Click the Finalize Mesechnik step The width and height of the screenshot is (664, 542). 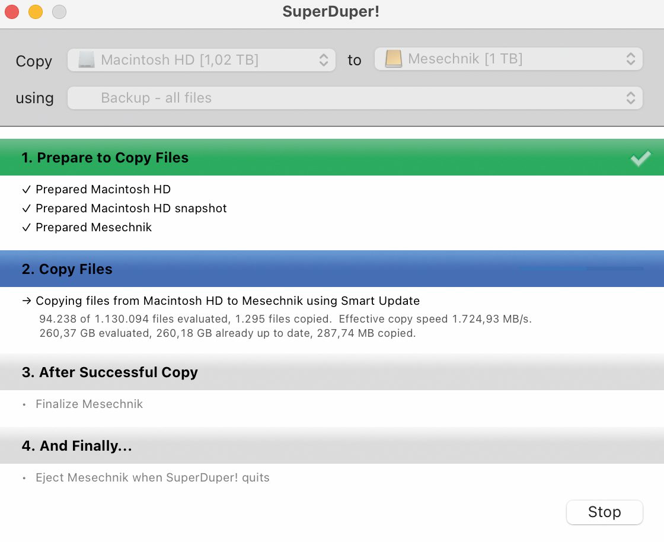(90, 404)
